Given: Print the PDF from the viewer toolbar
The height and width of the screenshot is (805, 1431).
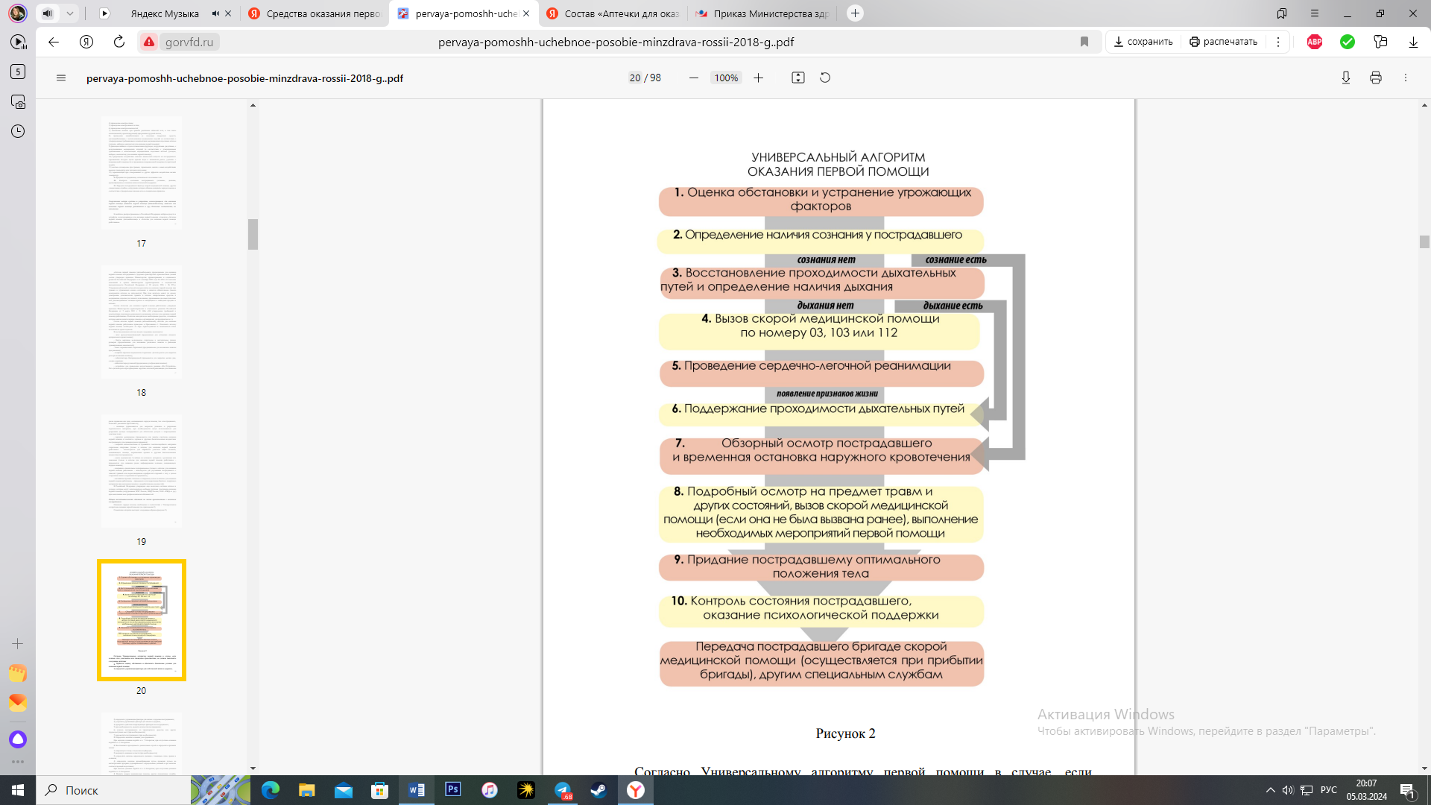Looking at the screenshot, I should [x=1376, y=78].
